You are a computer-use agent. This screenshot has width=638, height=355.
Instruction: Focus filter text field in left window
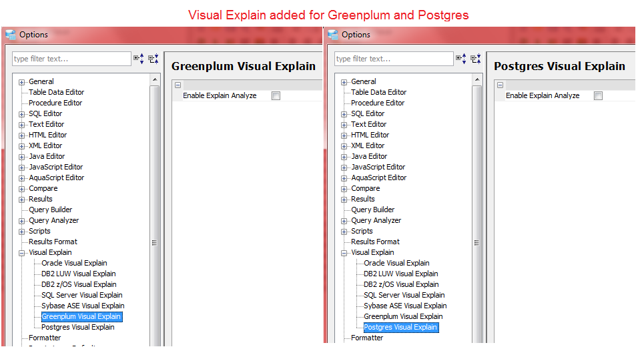[x=71, y=59]
